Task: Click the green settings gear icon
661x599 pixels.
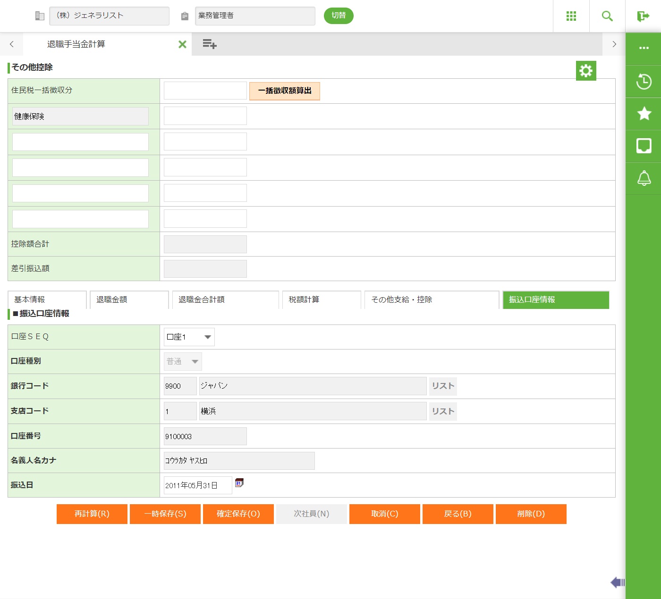Action: coord(586,71)
